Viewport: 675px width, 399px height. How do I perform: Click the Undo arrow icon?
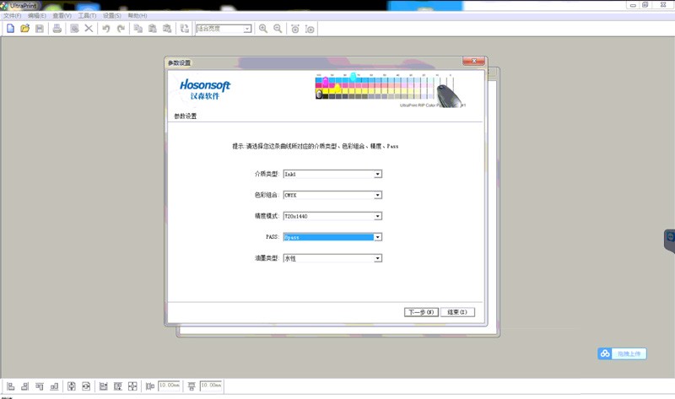pos(106,29)
